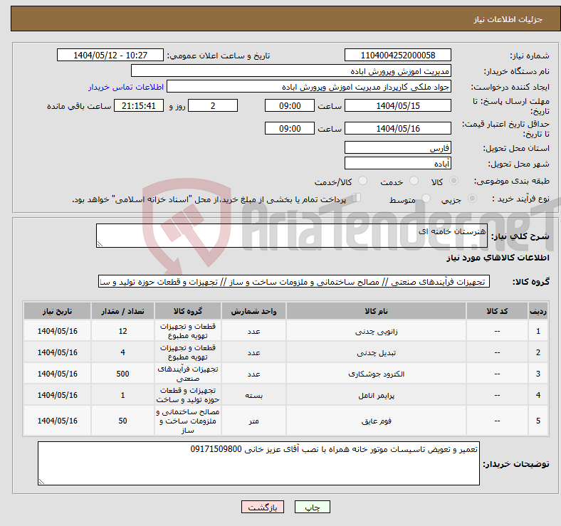The image size is (561, 526).
Task: Select the کالا radio button
Action: click(453, 181)
